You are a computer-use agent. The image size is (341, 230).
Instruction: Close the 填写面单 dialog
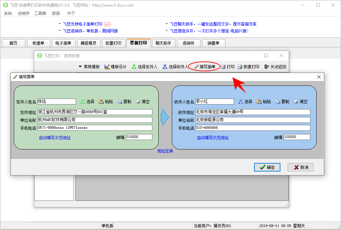coord(319,77)
